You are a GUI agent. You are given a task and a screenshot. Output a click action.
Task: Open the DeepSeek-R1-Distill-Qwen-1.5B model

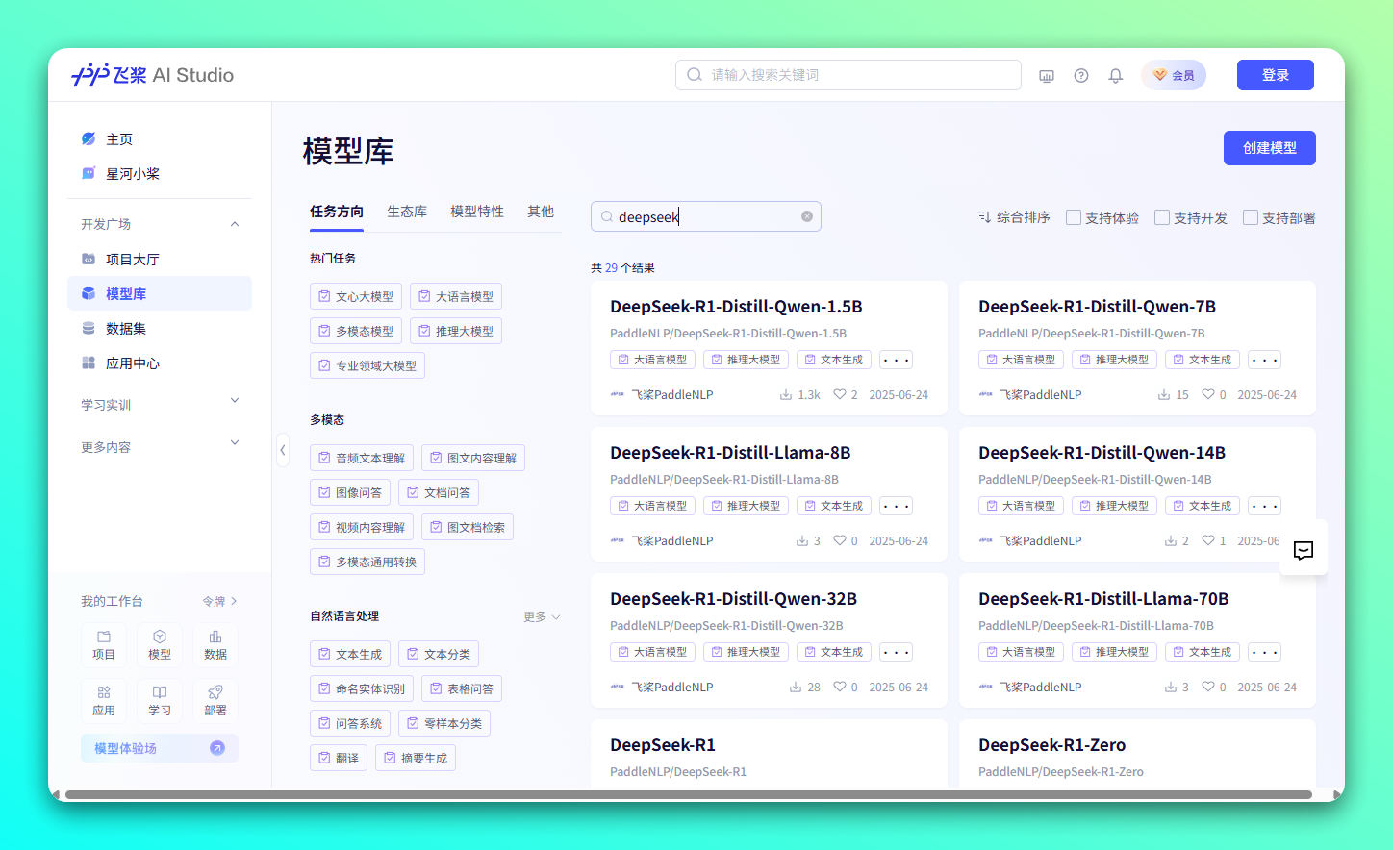[x=736, y=307]
